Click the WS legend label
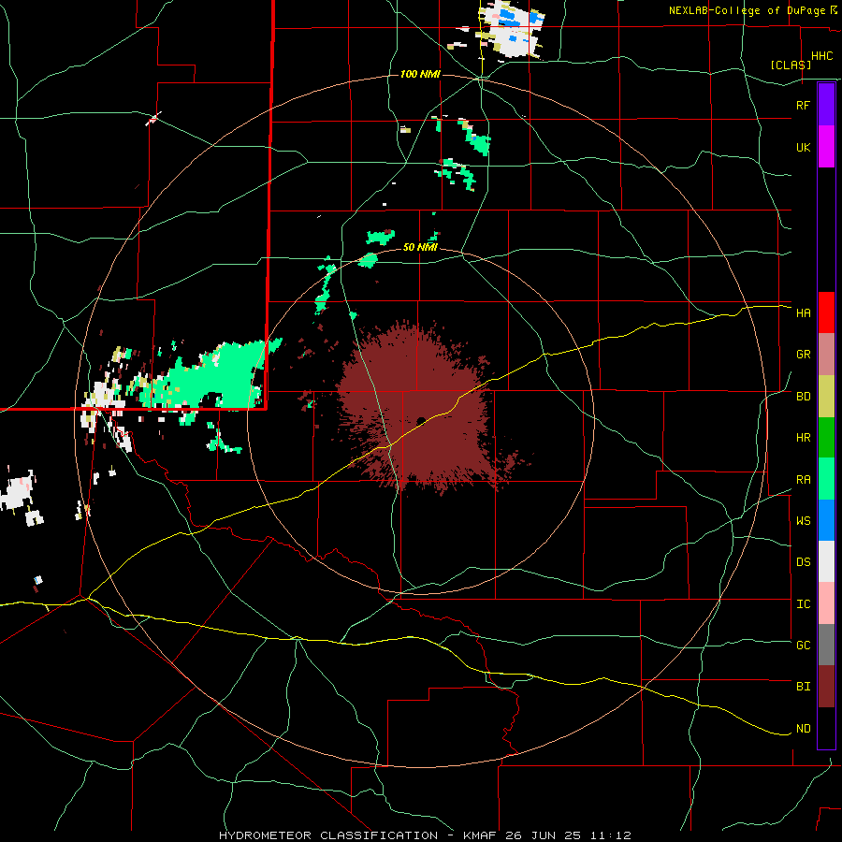This screenshot has width=842, height=842. click(803, 521)
